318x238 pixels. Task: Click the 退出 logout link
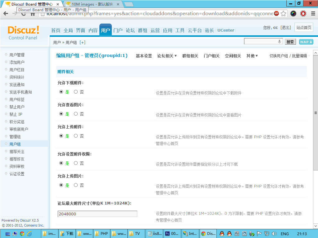tap(285, 28)
